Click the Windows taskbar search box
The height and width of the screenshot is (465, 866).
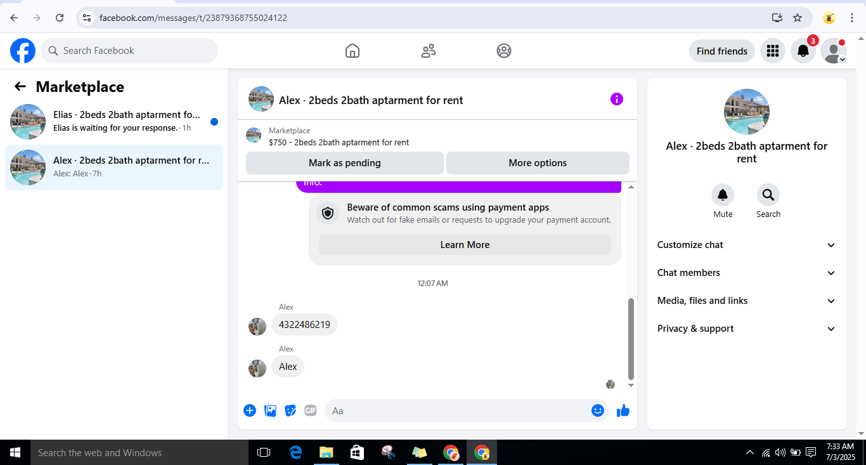point(139,452)
